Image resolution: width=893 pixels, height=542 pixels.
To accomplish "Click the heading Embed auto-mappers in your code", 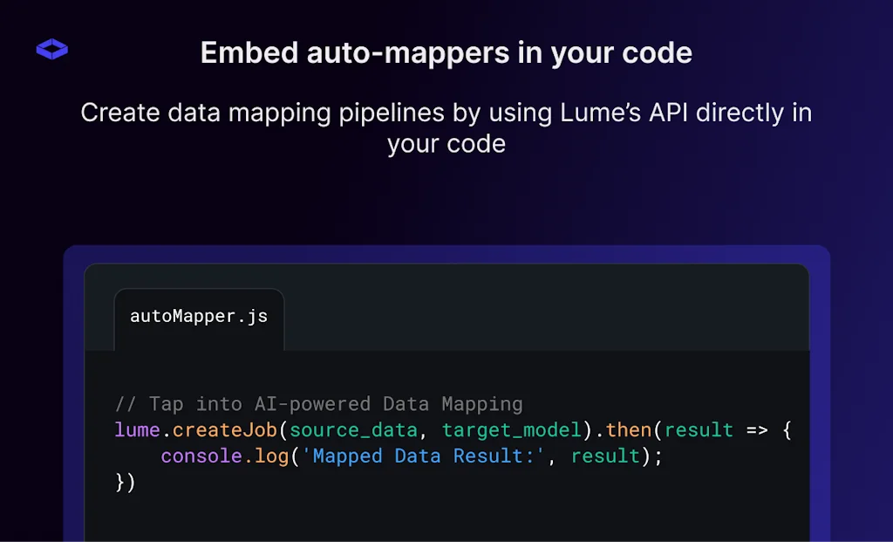I will [x=446, y=53].
